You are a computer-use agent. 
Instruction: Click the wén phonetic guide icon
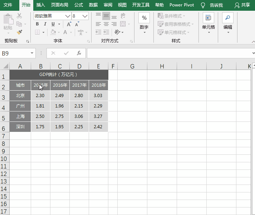pos(80,32)
